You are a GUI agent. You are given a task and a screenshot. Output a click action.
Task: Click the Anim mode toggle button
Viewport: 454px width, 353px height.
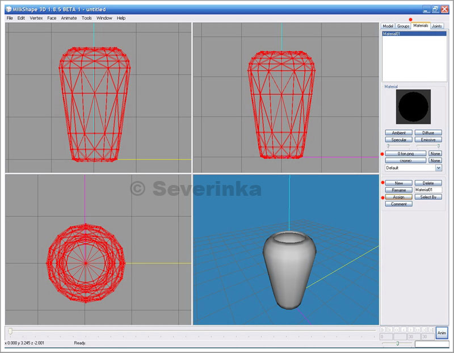pyautogui.click(x=442, y=333)
